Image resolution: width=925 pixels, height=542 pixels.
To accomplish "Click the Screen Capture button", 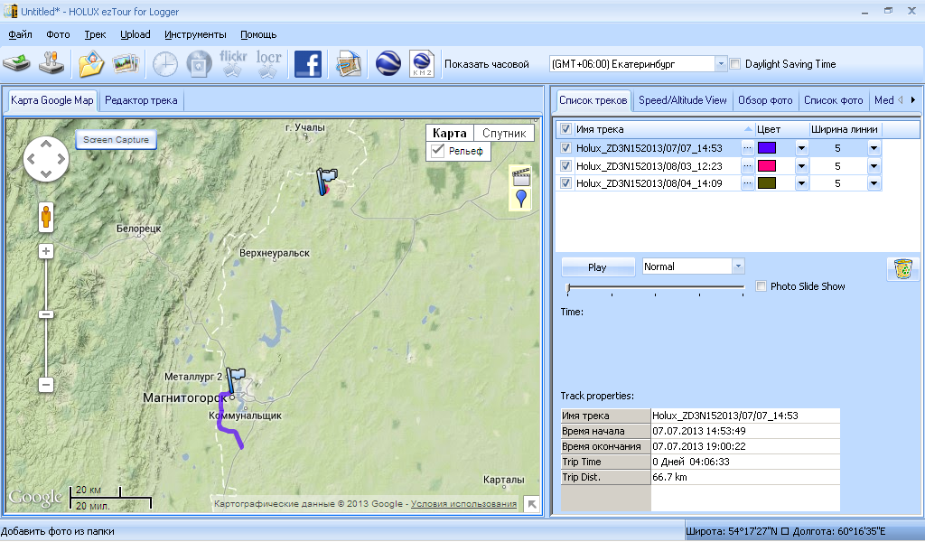I will [x=117, y=140].
